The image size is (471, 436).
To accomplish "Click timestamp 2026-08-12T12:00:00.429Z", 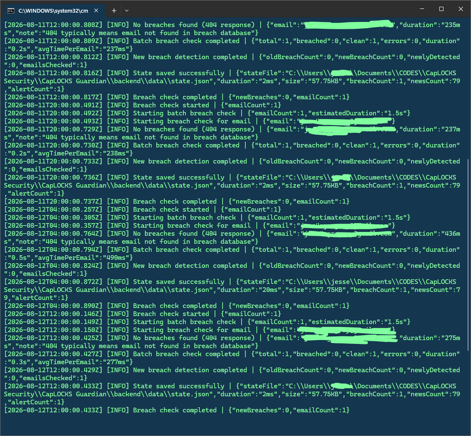I will pos(53,370).
